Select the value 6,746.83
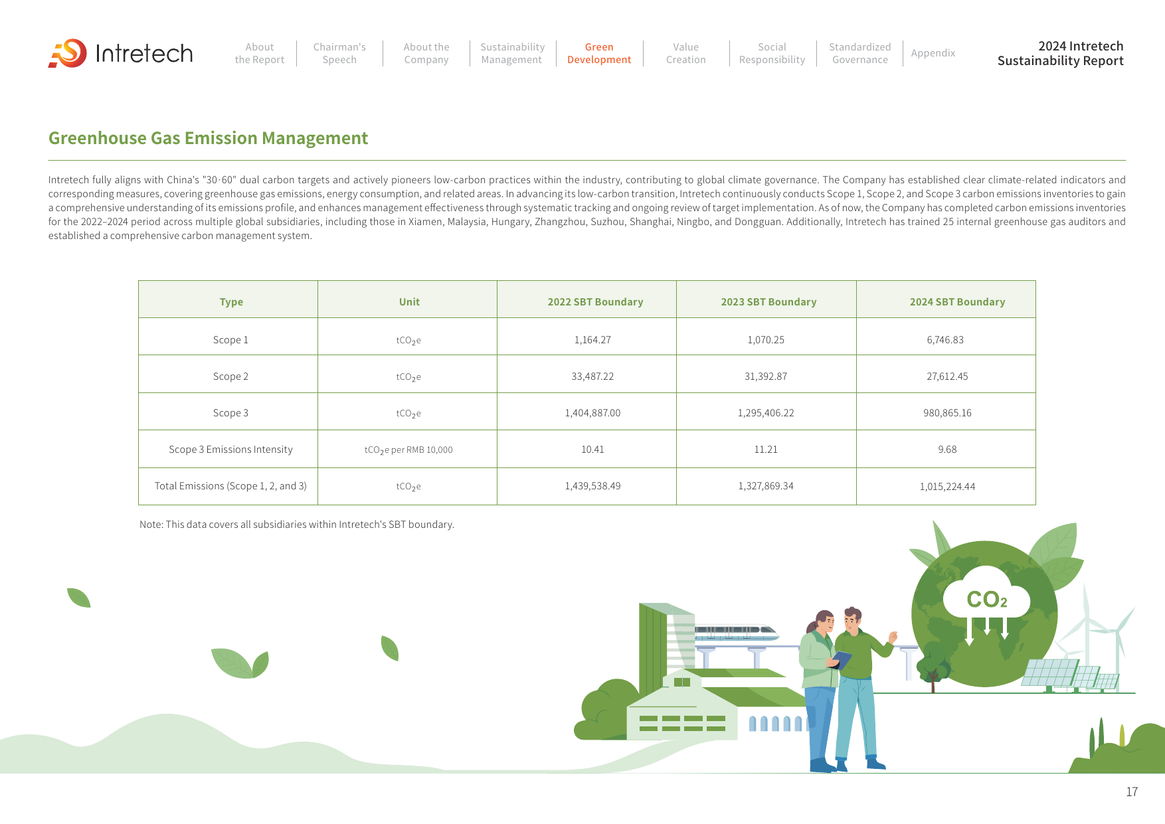This screenshot has height=824, width=1165. coord(945,339)
